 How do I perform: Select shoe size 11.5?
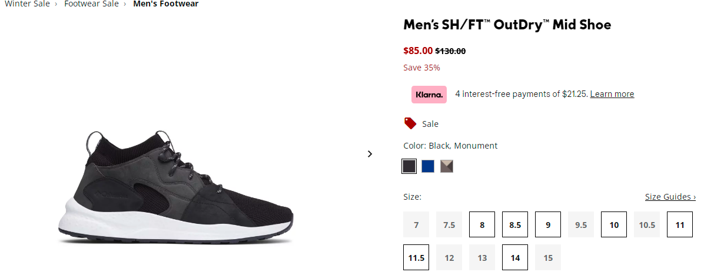coord(416,257)
